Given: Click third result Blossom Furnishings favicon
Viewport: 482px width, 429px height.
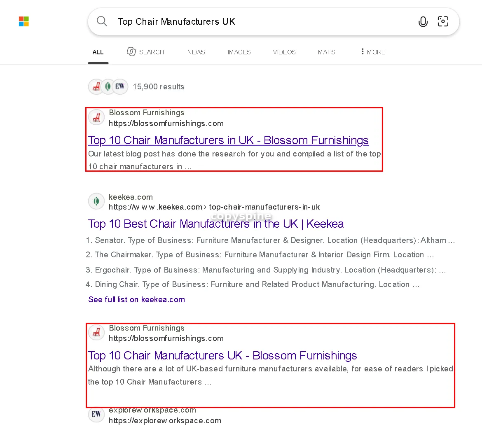Looking at the screenshot, I should click(96, 333).
